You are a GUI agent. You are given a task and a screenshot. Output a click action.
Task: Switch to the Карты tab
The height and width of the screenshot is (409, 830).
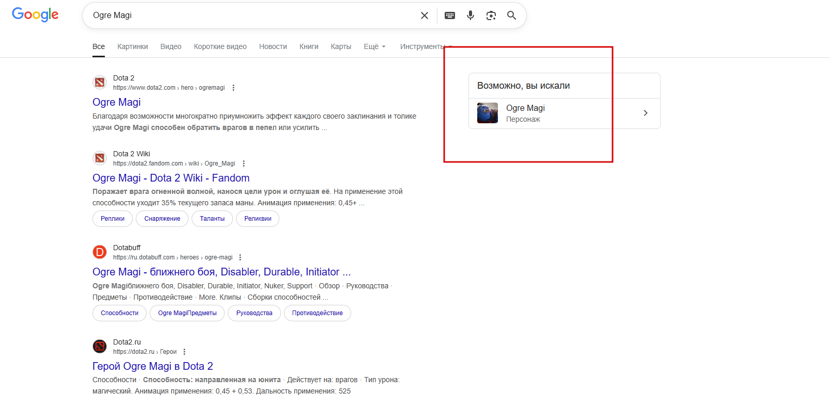(341, 46)
